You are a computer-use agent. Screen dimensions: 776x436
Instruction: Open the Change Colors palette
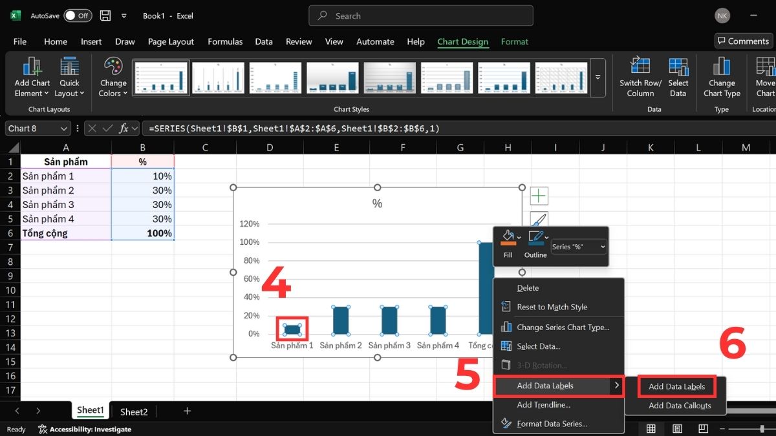tap(113, 67)
